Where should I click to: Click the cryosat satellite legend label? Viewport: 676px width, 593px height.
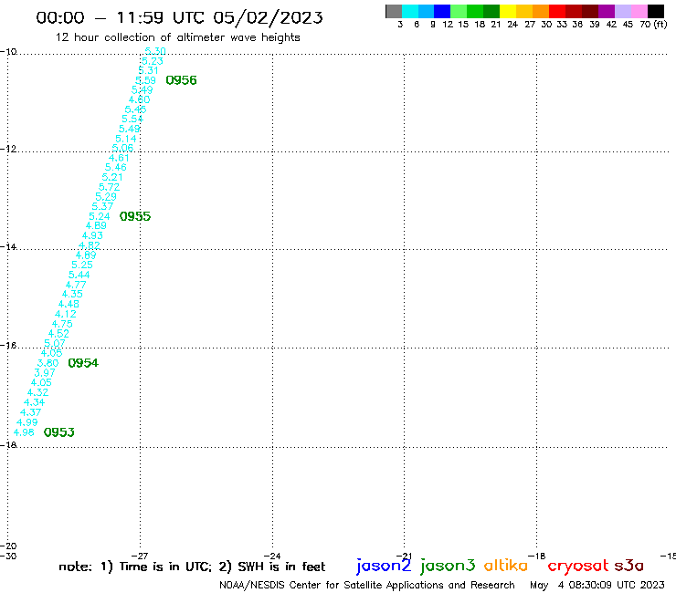(x=577, y=566)
